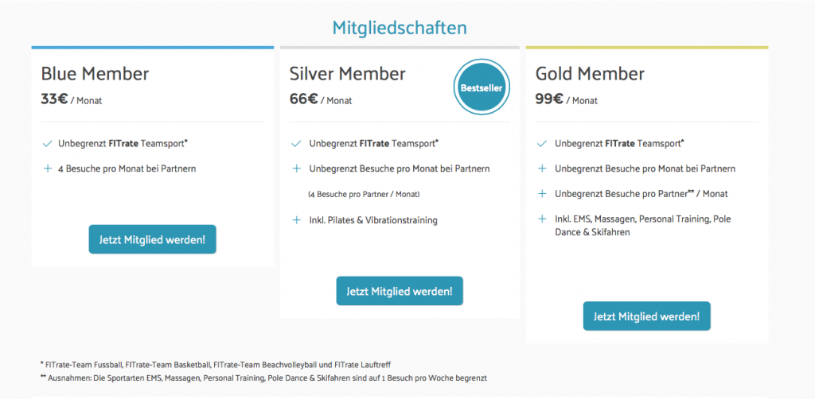Click checkmark icon in Blue Member plan
The width and height of the screenshot is (815, 399).
[48, 144]
